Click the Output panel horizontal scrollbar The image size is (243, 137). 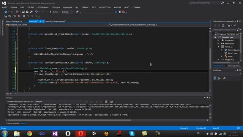tap(69, 120)
